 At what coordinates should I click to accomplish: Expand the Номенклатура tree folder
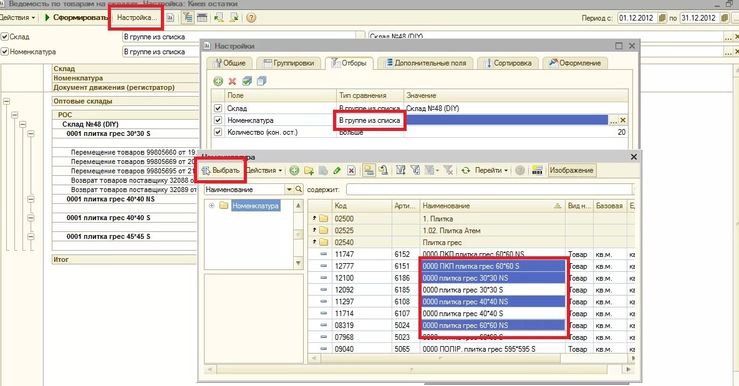pyautogui.click(x=211, y=206)
